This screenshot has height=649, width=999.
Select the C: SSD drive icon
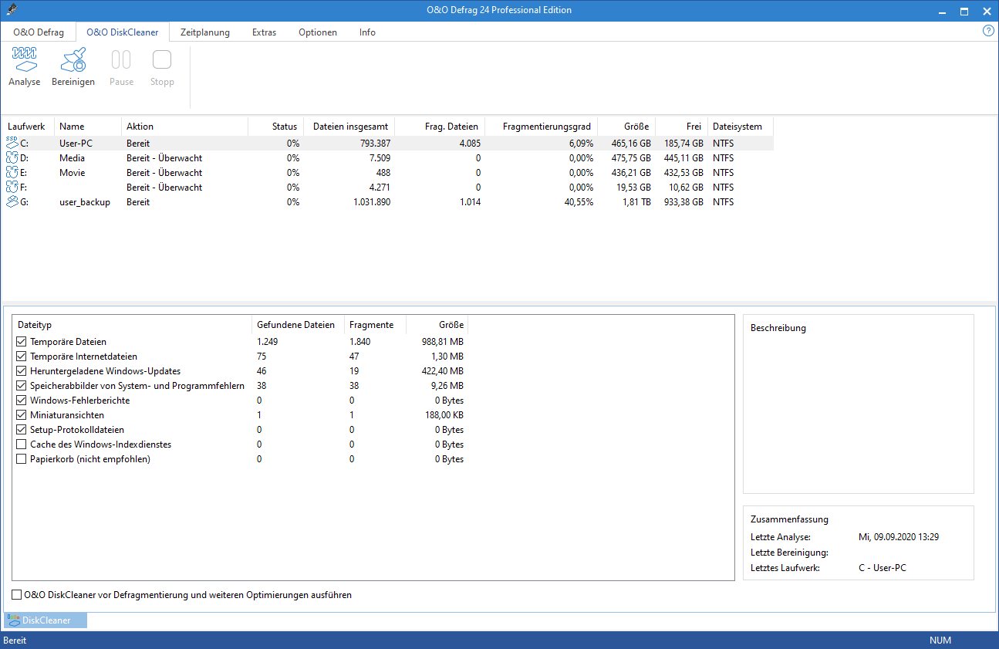[x=12, y=144]
